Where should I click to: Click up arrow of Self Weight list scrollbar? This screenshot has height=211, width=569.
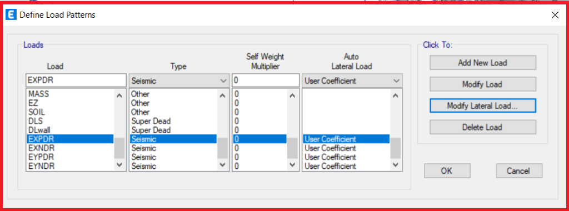tap(292, 96)
